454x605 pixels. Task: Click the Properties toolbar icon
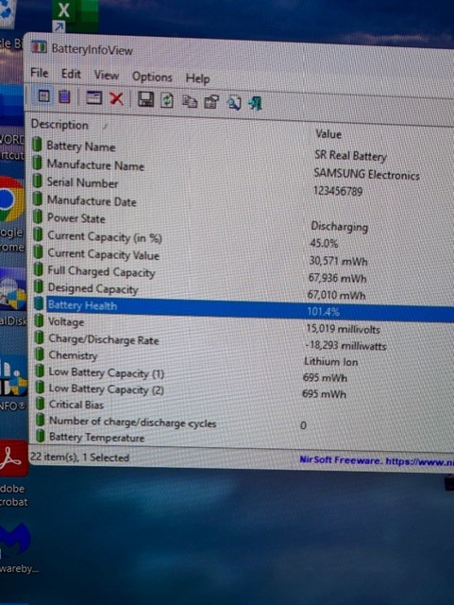[211, 102]
